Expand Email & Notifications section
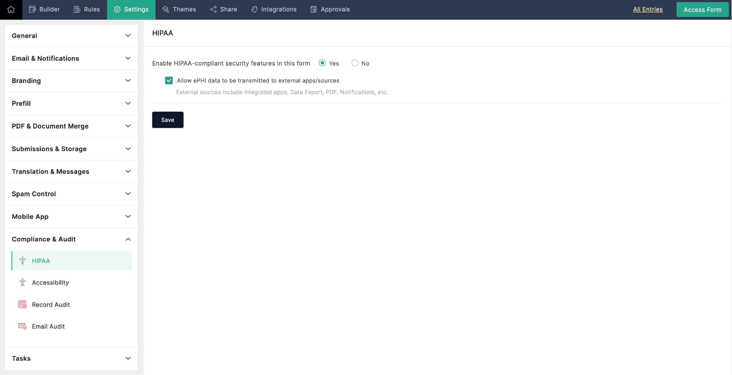The width and height of the screenshot is (732, 375). [x=71, y=58]
